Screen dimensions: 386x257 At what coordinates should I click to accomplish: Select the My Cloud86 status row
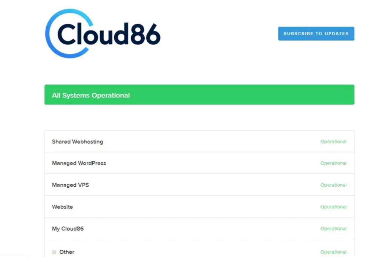click(x=68, y=228)
